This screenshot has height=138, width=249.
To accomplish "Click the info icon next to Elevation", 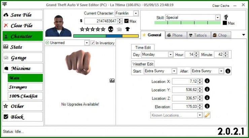I will [207, 106].
